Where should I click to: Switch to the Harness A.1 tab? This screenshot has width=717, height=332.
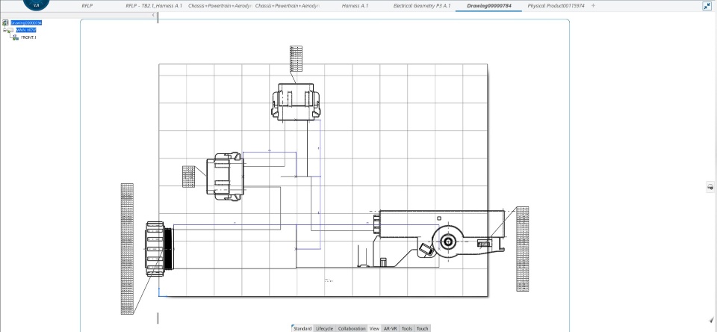pyautogui.click(x=355, y=6)
